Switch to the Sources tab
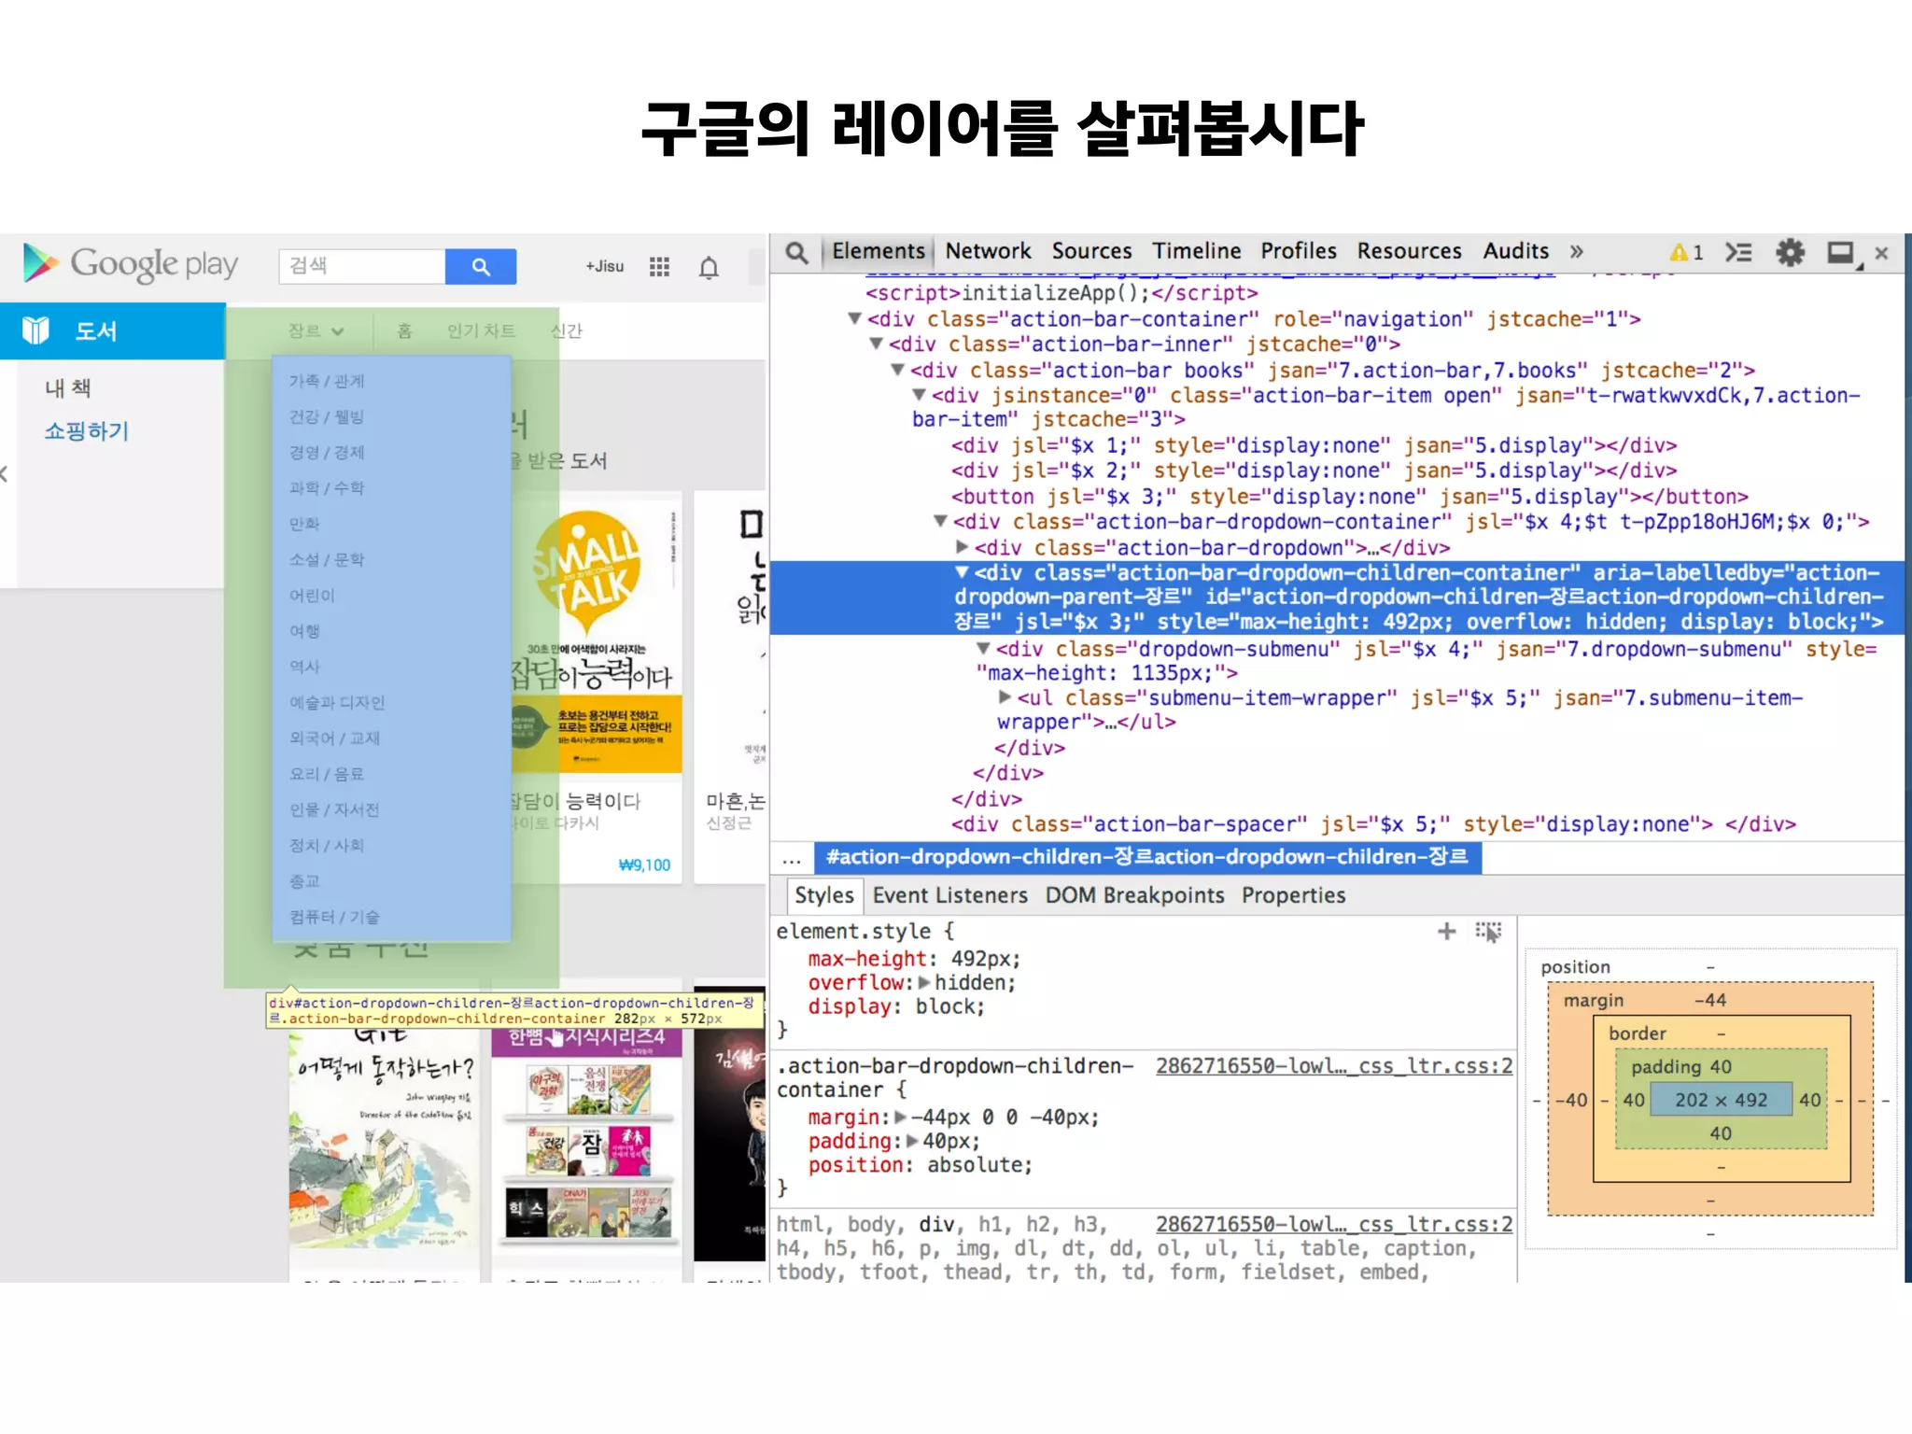Viewport: 1912px width, 1434px height. coord(1091,251)
